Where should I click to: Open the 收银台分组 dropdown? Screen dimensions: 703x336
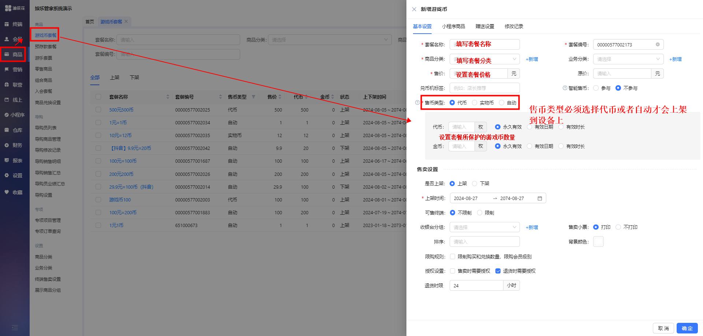[485, 227]
